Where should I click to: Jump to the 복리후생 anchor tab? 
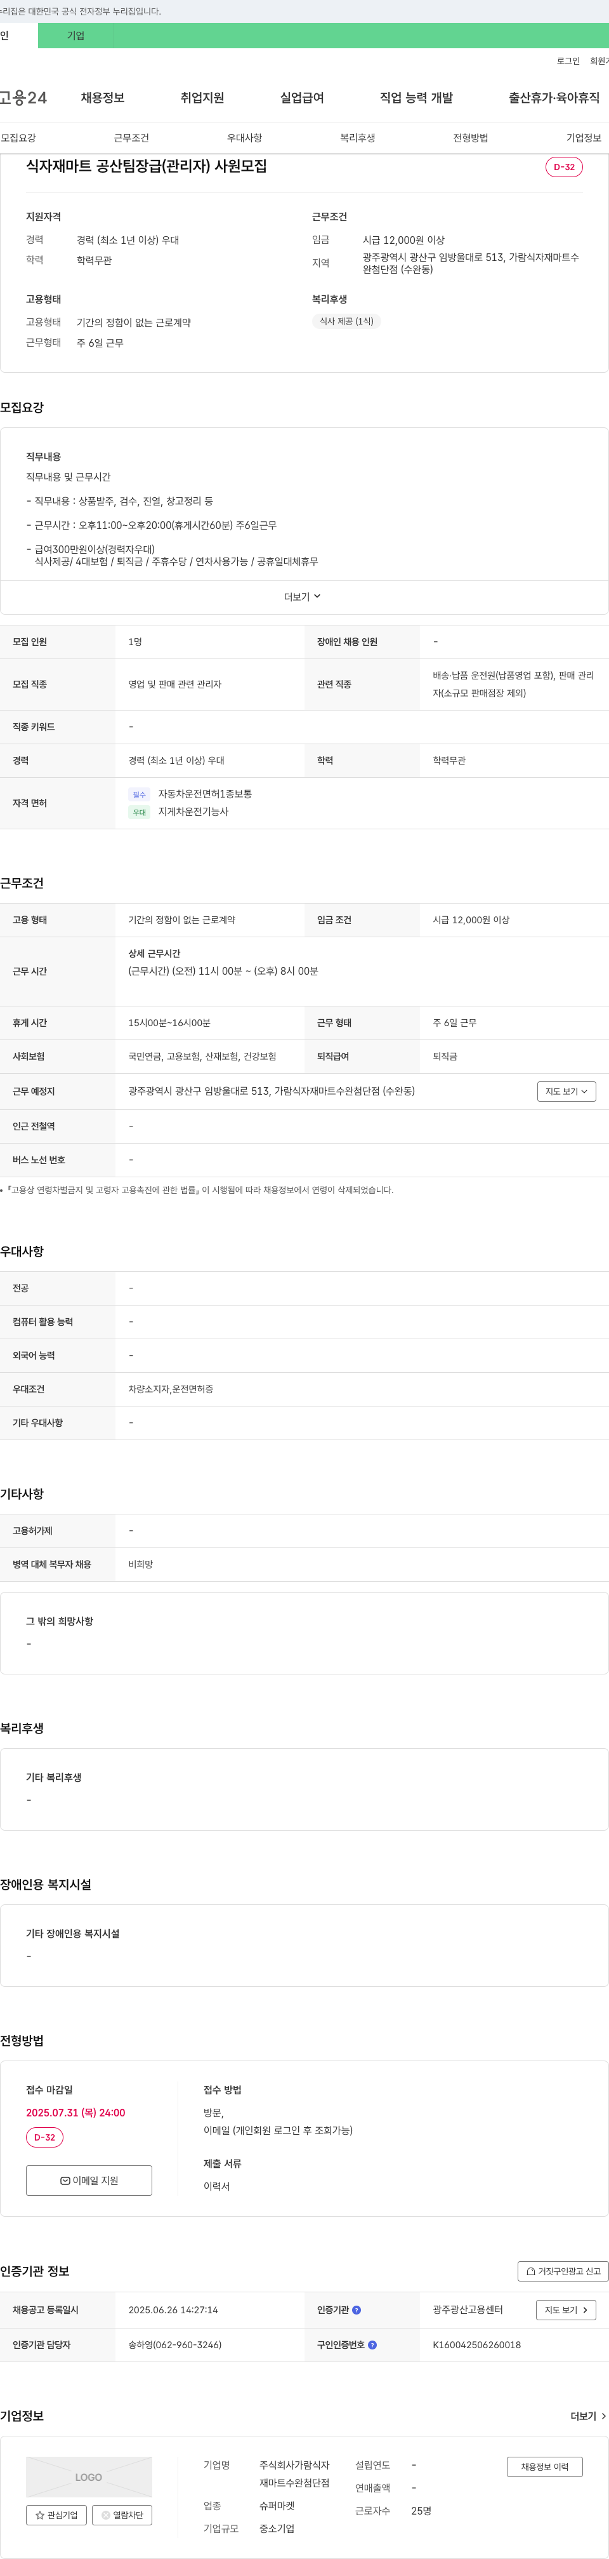pos(357,138)
